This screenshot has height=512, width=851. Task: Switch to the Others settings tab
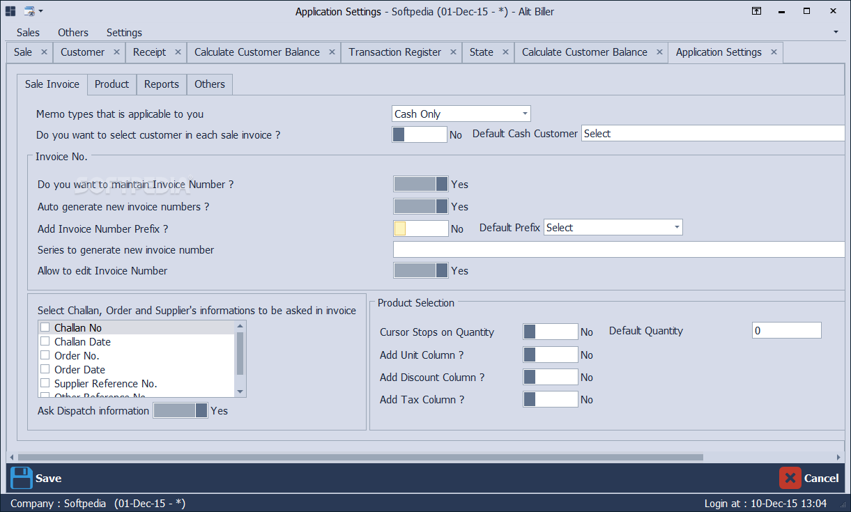210,84
